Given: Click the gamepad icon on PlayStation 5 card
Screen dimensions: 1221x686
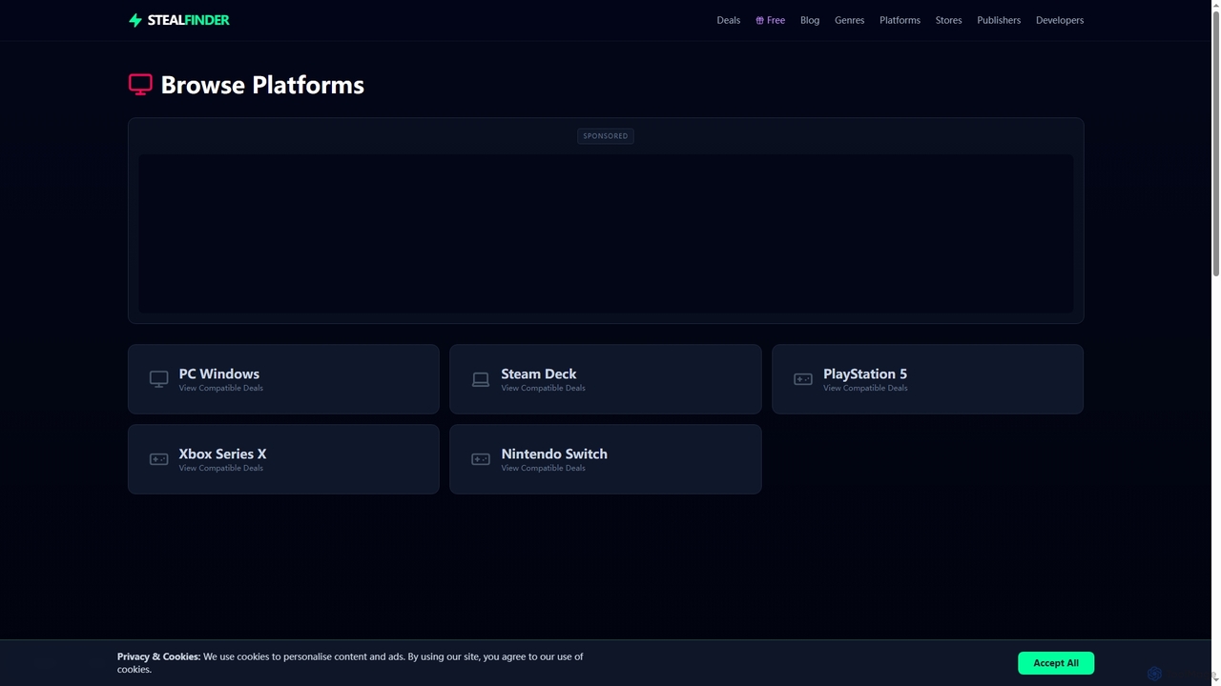Looking at the screenshot, I should click(803, 379).
